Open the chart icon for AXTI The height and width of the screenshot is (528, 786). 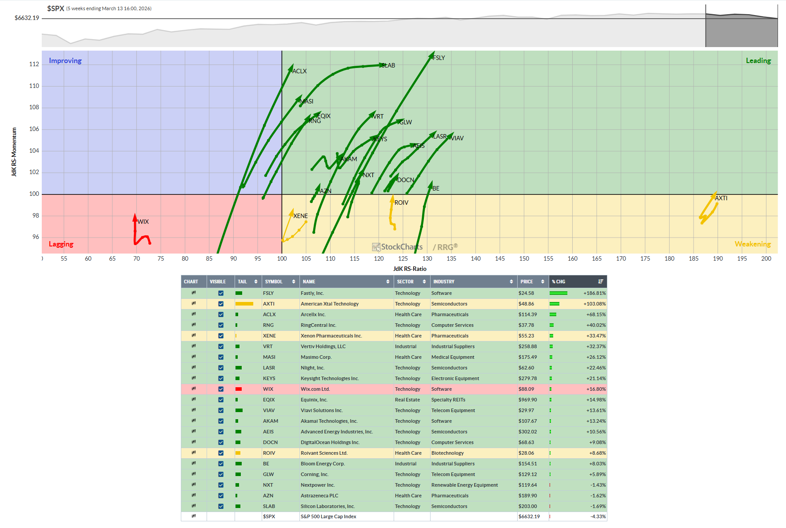[x=194, y=304]
